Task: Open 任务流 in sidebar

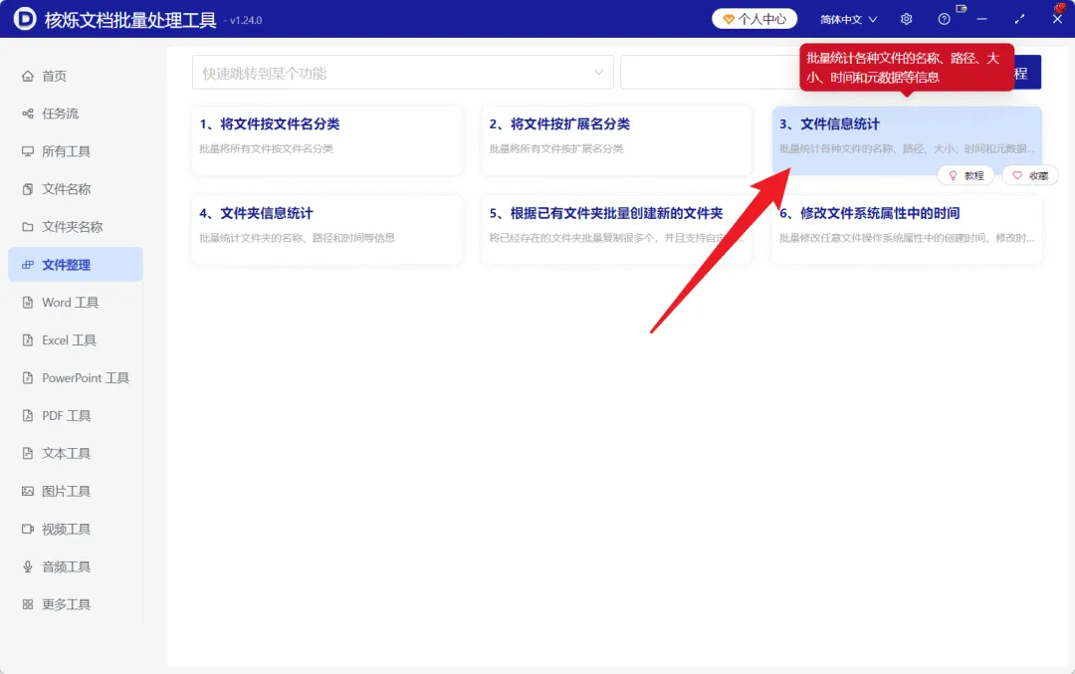Action: click(76, 113)
